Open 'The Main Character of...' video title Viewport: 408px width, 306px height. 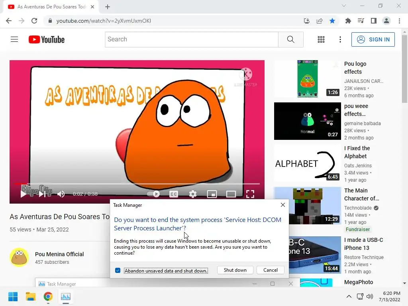[x=361, y=194]
